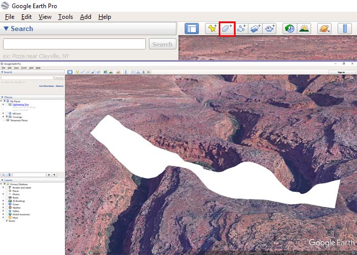The image size is (357, 255).
Task: Click Add Image Overlay in large toolbar
Action: [256, 29]
